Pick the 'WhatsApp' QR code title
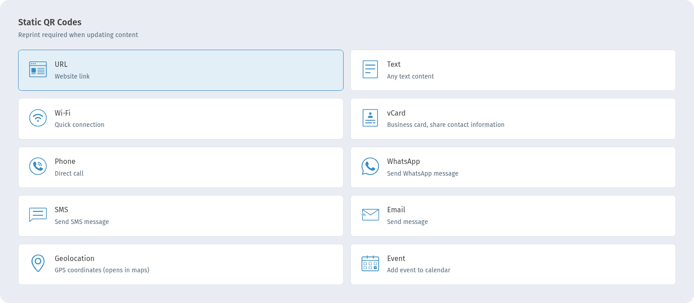Image resolution: width=694 pixels, height=303 pixels. 403,161
